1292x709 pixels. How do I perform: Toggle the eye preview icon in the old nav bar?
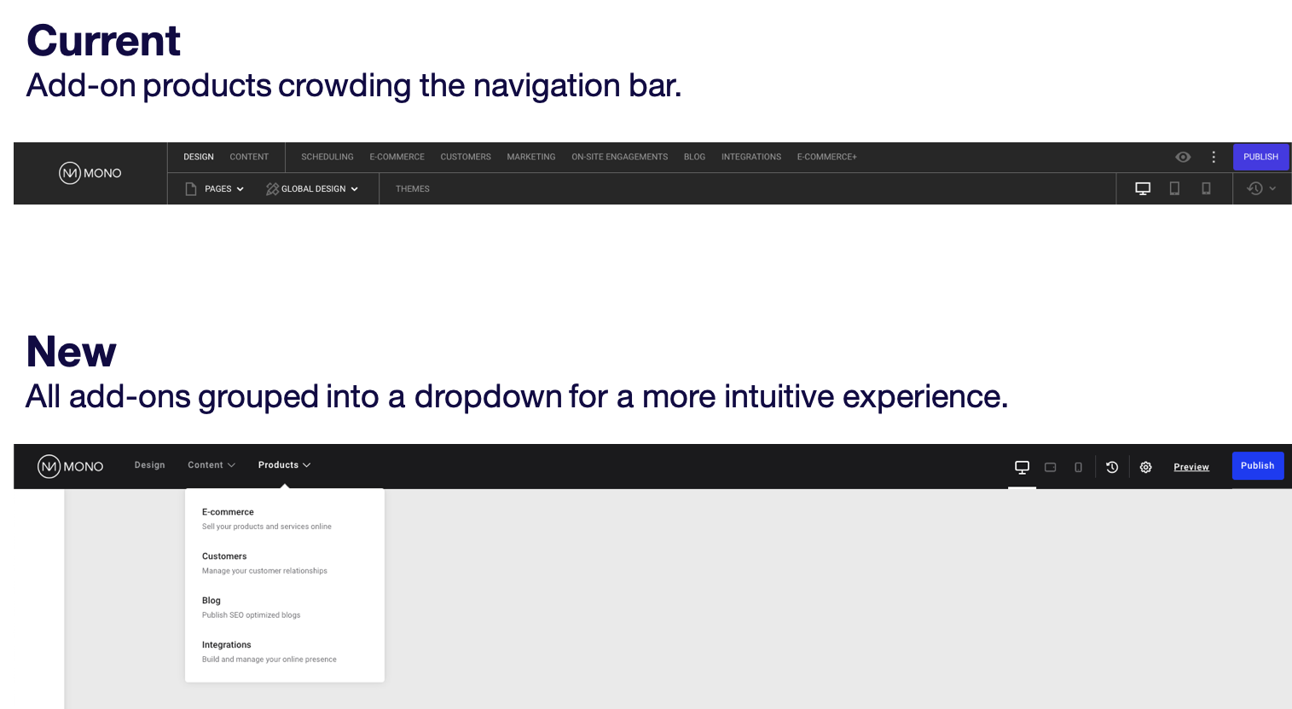[1183, 157]
